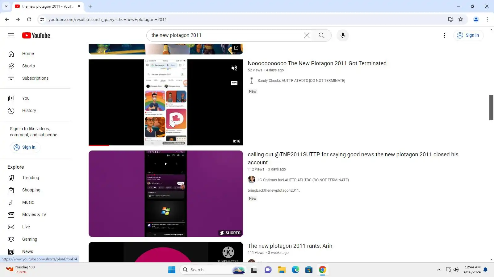Visit Sandy Cheeks AUTTP ATHDTC channel
The width and height of the screenshot is (494, 277).
(x=301, y=81)
